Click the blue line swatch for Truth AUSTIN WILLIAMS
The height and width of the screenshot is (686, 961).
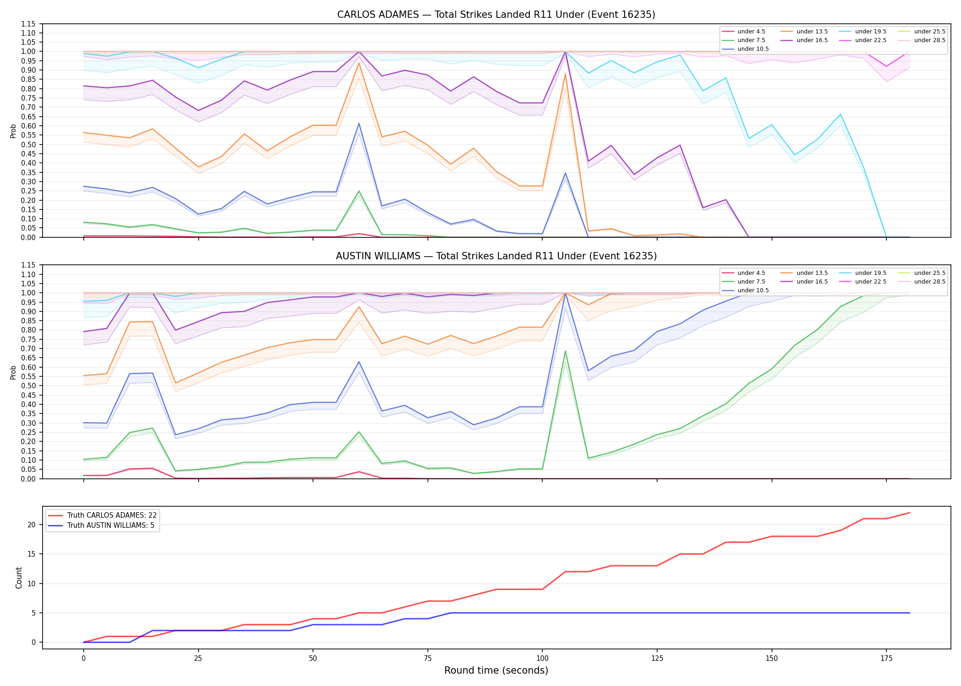[55, 525]
